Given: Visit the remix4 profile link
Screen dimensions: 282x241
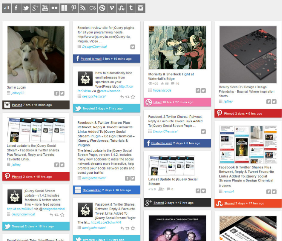Looking at the screenshot, I should (228, 192).
